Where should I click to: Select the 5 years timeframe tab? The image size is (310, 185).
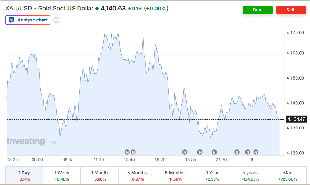(250, 175)
